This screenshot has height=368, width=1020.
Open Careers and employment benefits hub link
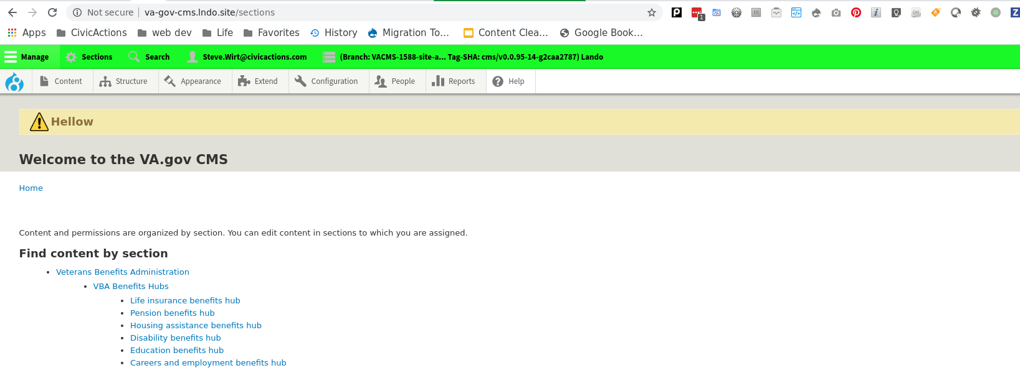[x=208, y=363]
